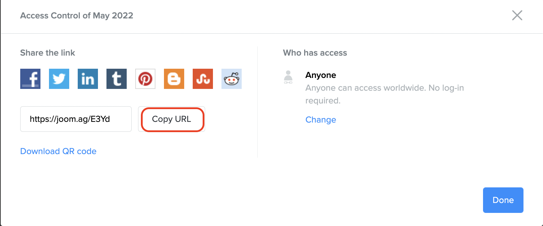Open the Download QR code link
This screenshot has height=226, width=543.
(58, 151)
